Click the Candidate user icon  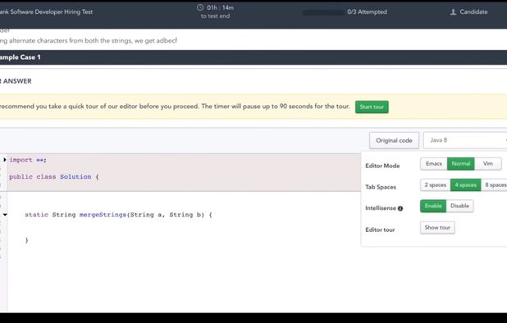point(454,12)
